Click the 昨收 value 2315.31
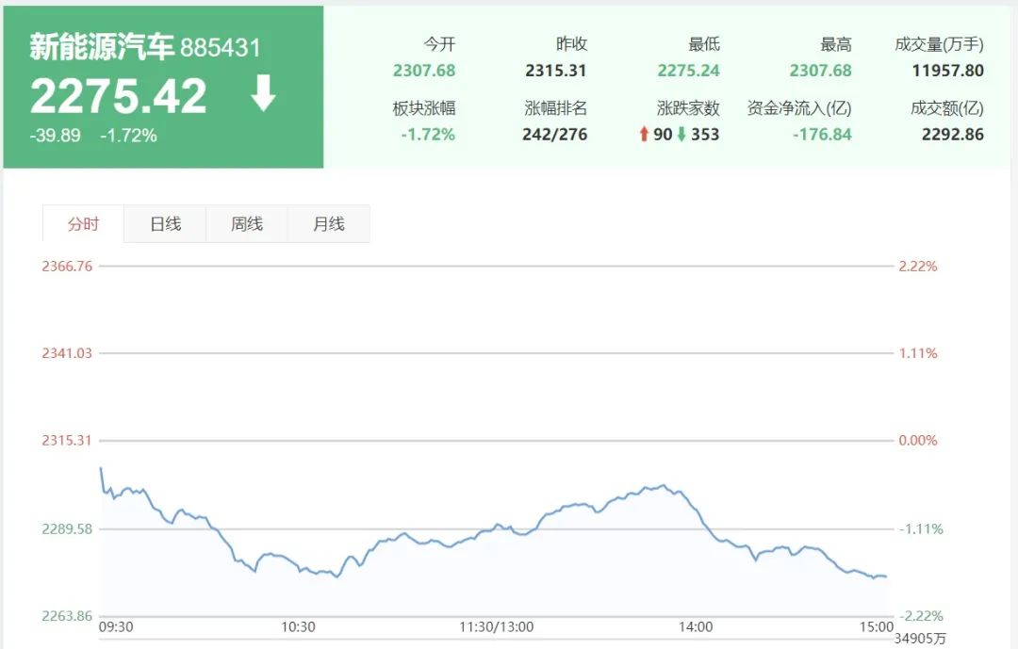 coord(556,71)
